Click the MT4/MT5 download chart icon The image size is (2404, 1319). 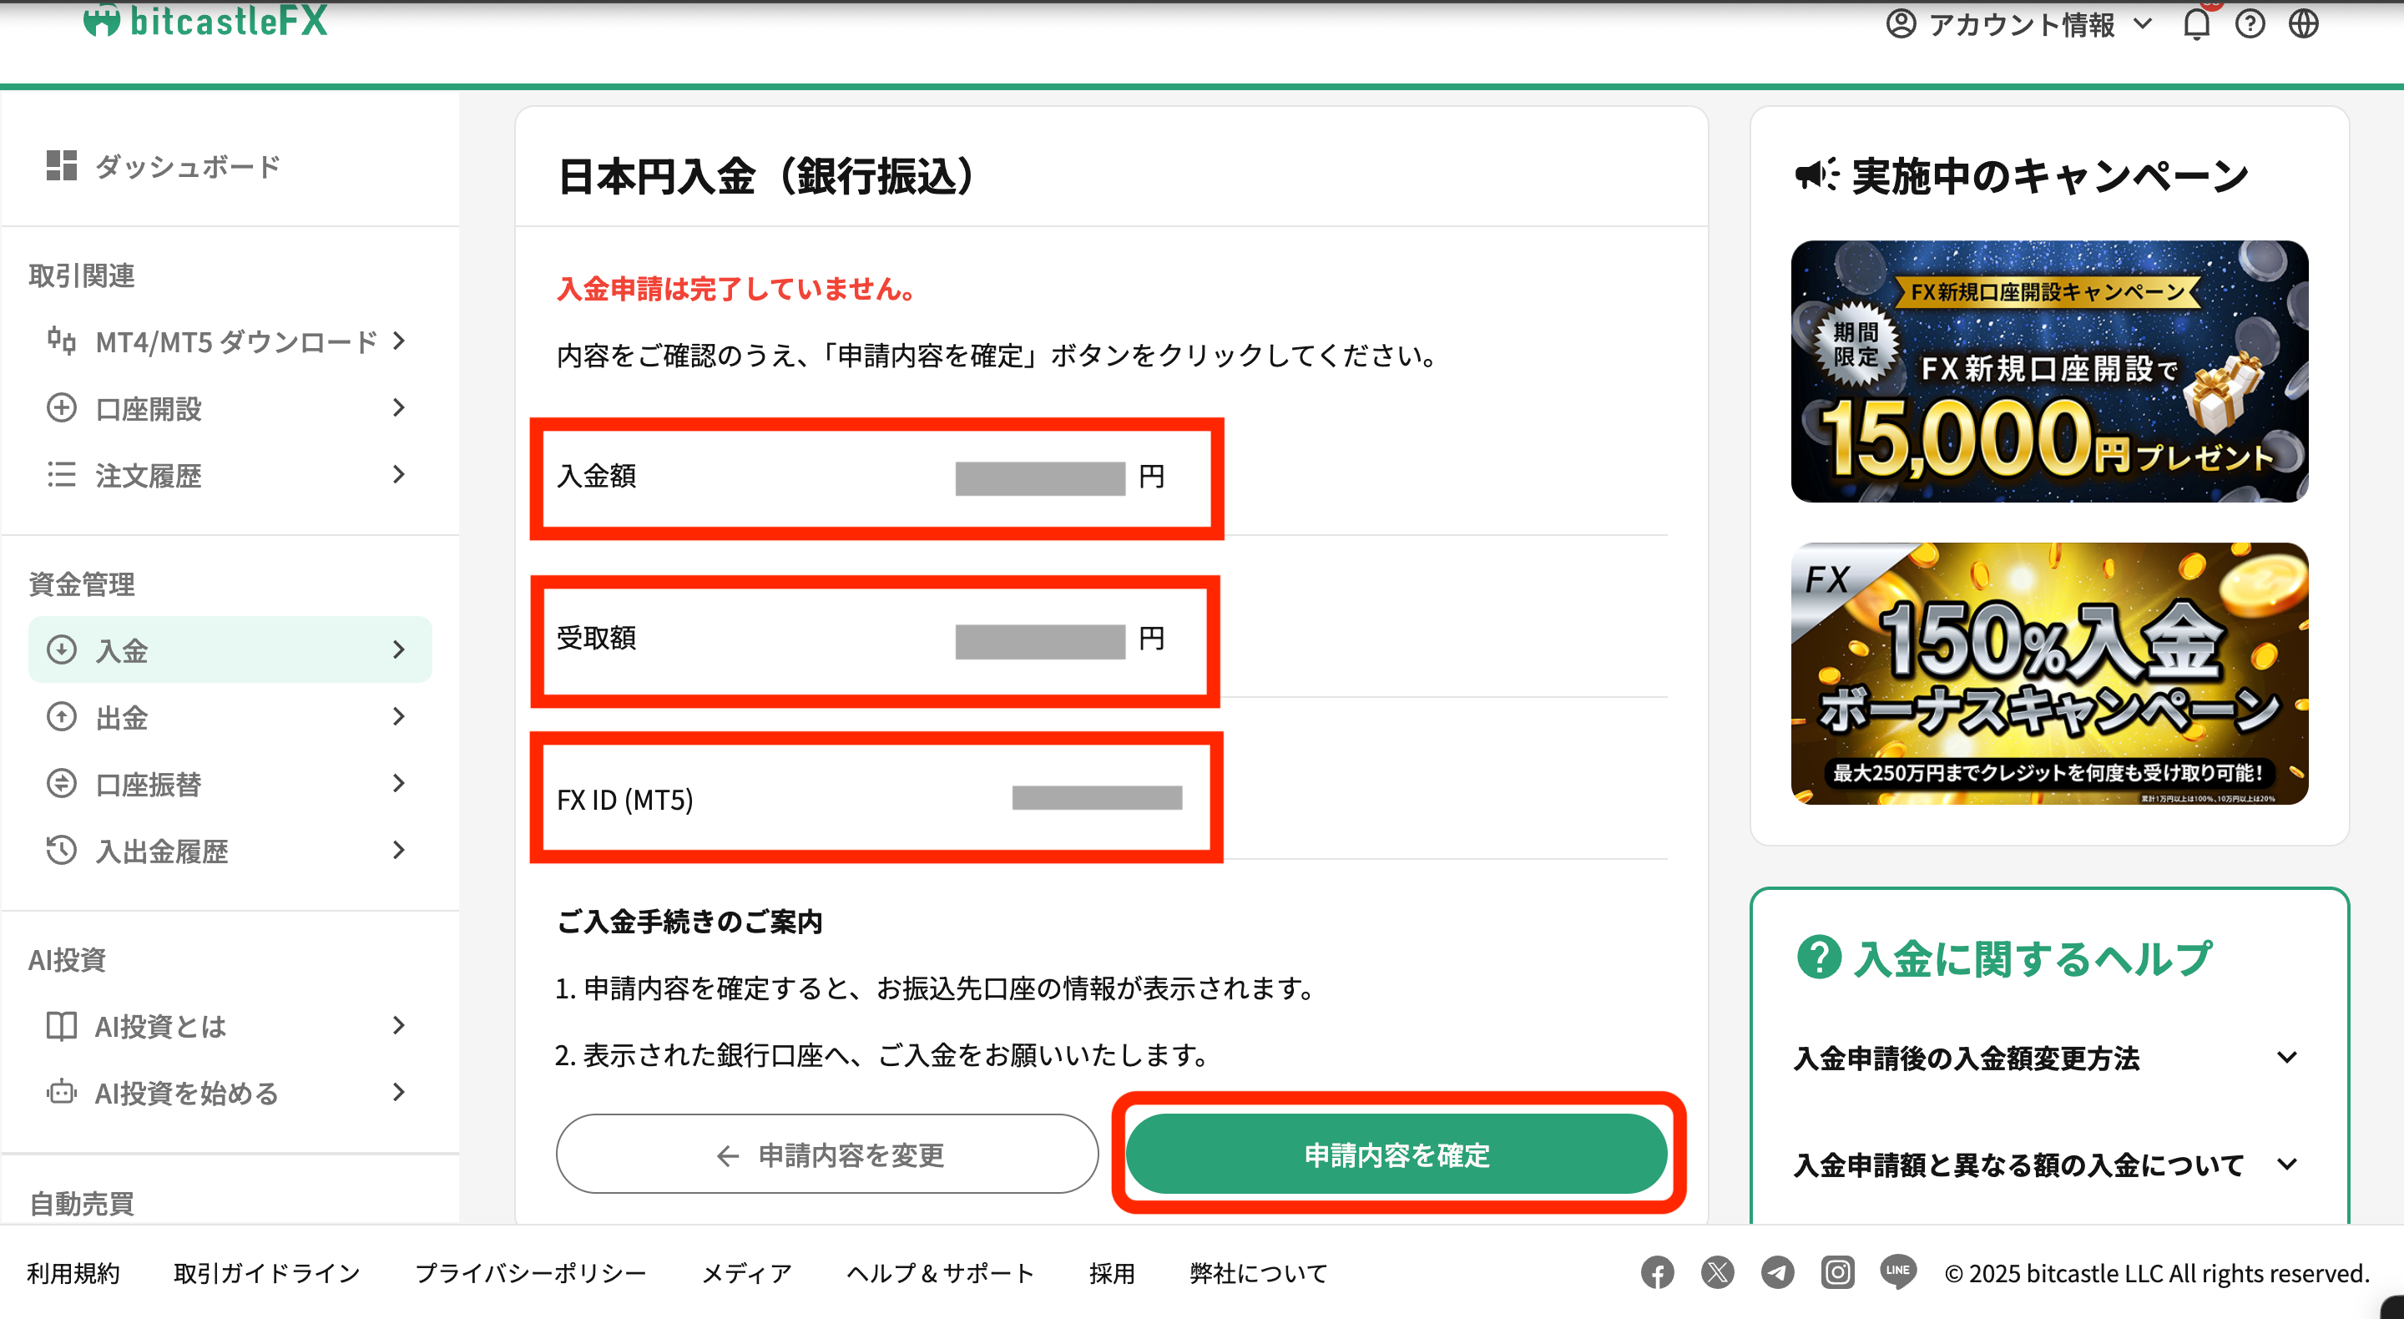click(62, 341)
